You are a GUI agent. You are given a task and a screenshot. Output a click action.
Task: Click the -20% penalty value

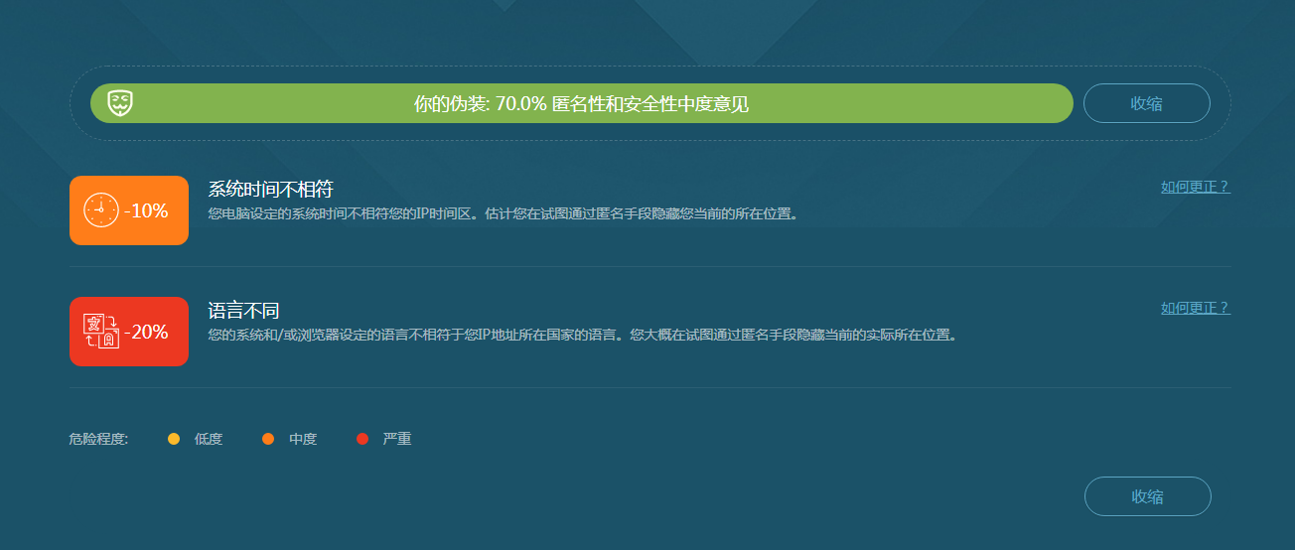pyautogui.click(x=146, y=332)
